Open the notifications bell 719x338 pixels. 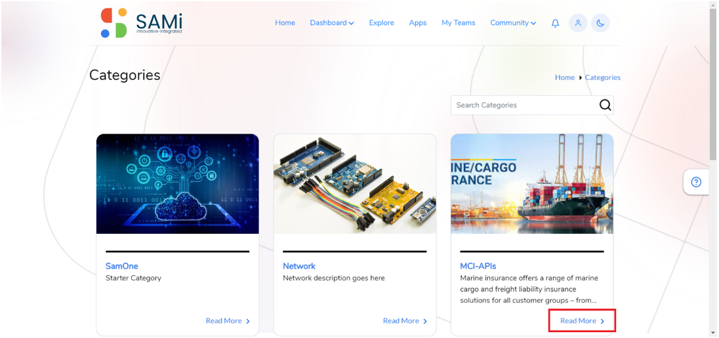pos(555,23)
